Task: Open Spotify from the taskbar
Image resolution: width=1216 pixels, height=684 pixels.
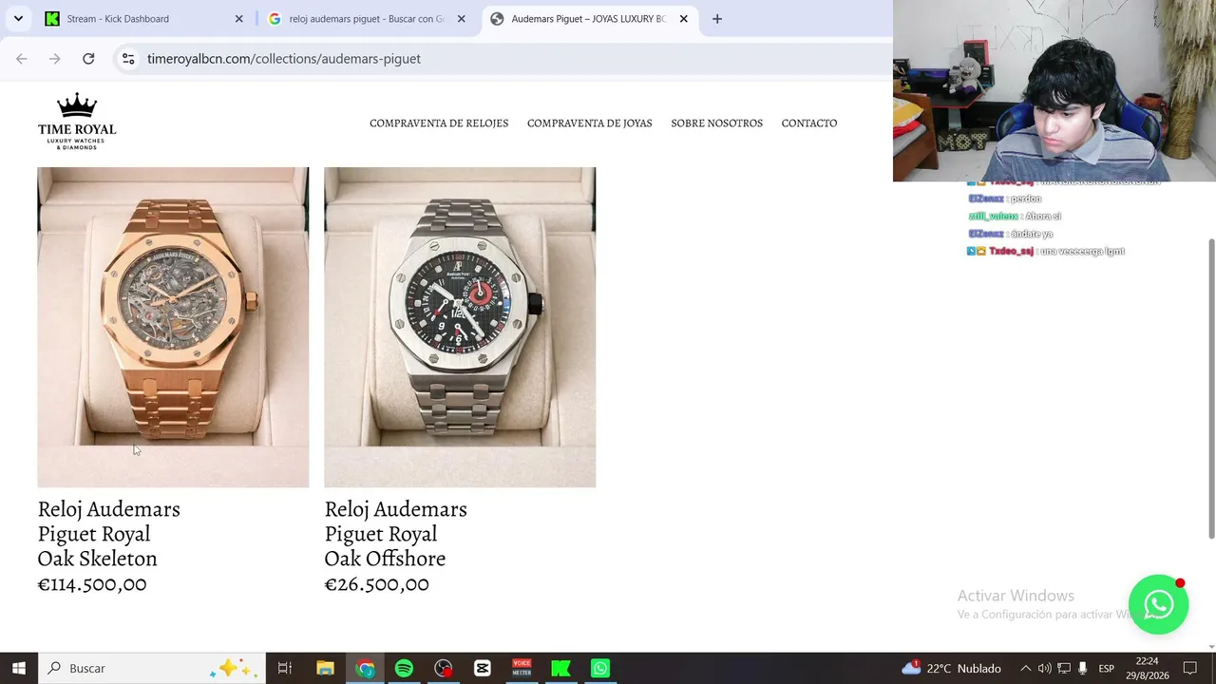Action: point(404,668)
